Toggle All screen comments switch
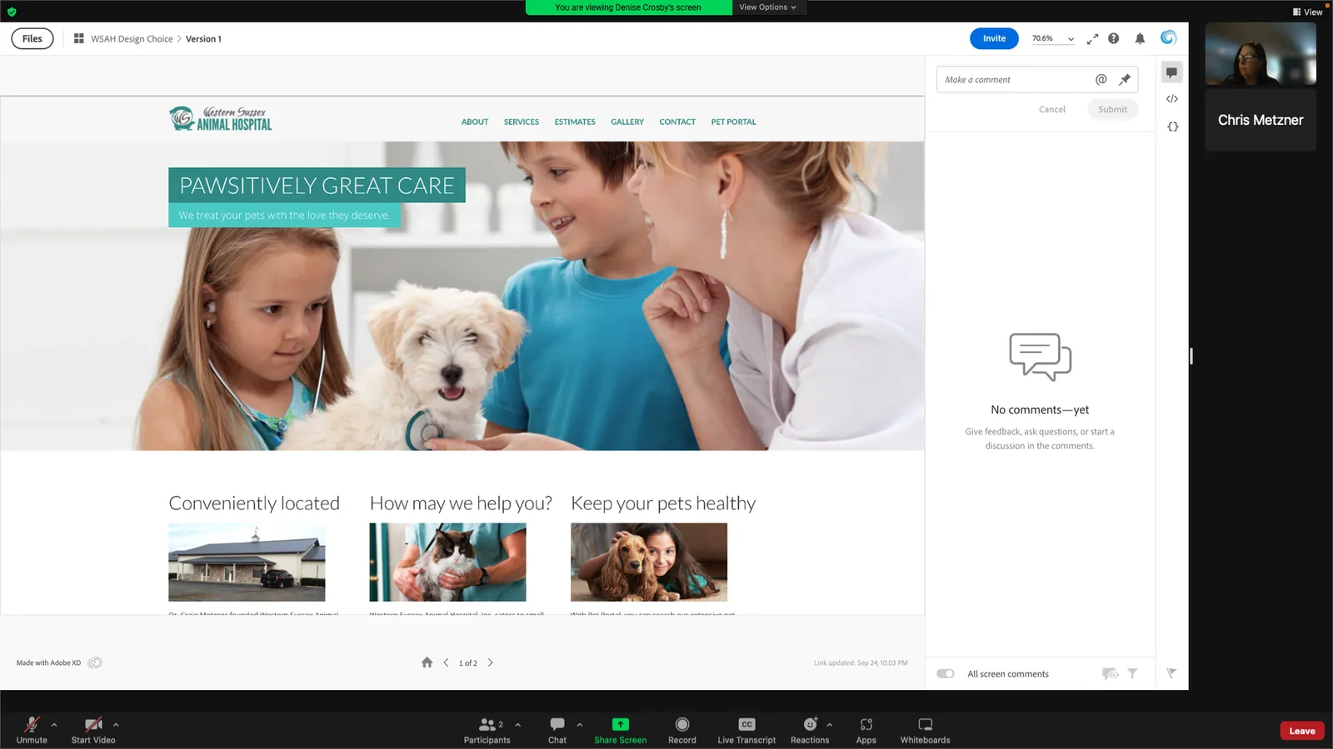This screenshot has width=1333, height=749. pos(946,674)
